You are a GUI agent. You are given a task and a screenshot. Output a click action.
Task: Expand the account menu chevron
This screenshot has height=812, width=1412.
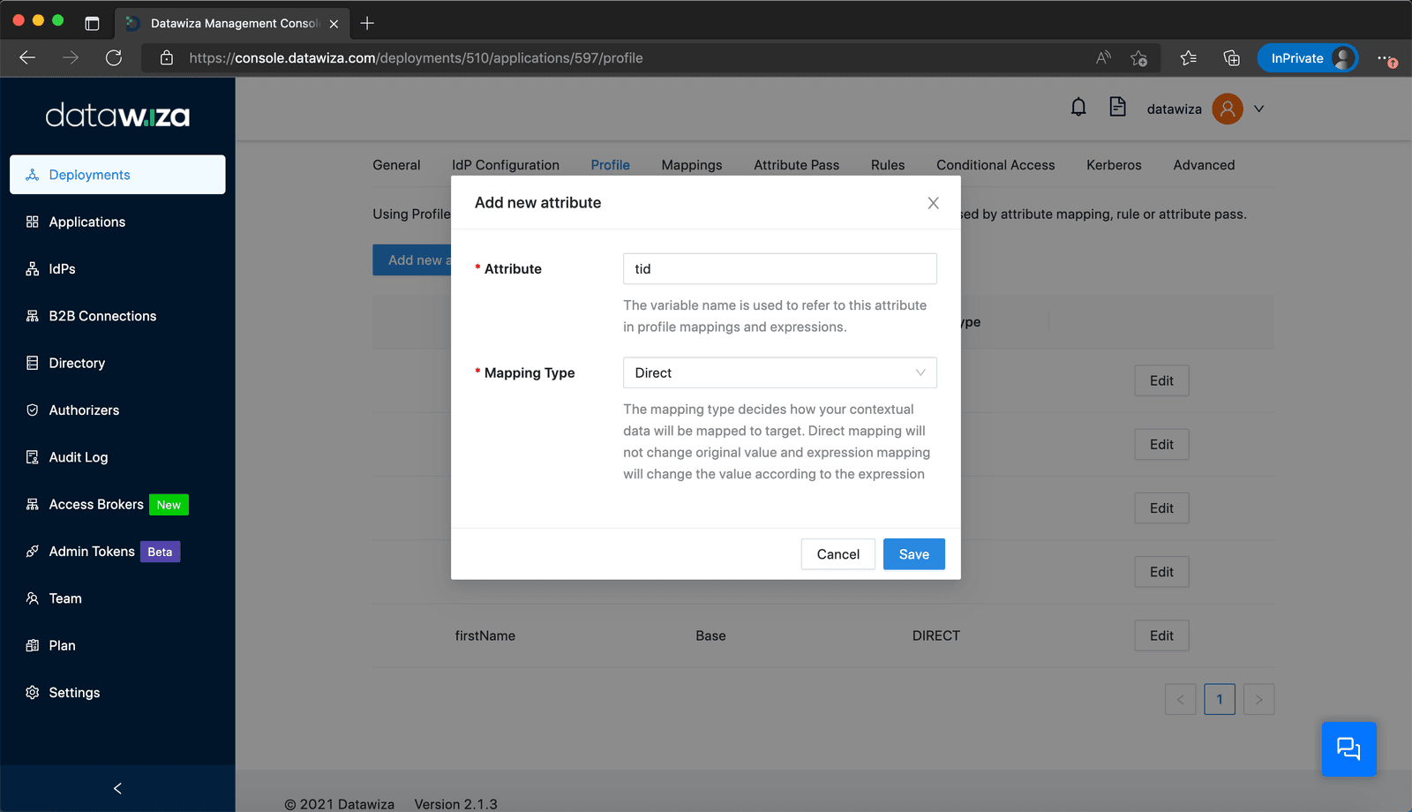[x=1259, y=109]
